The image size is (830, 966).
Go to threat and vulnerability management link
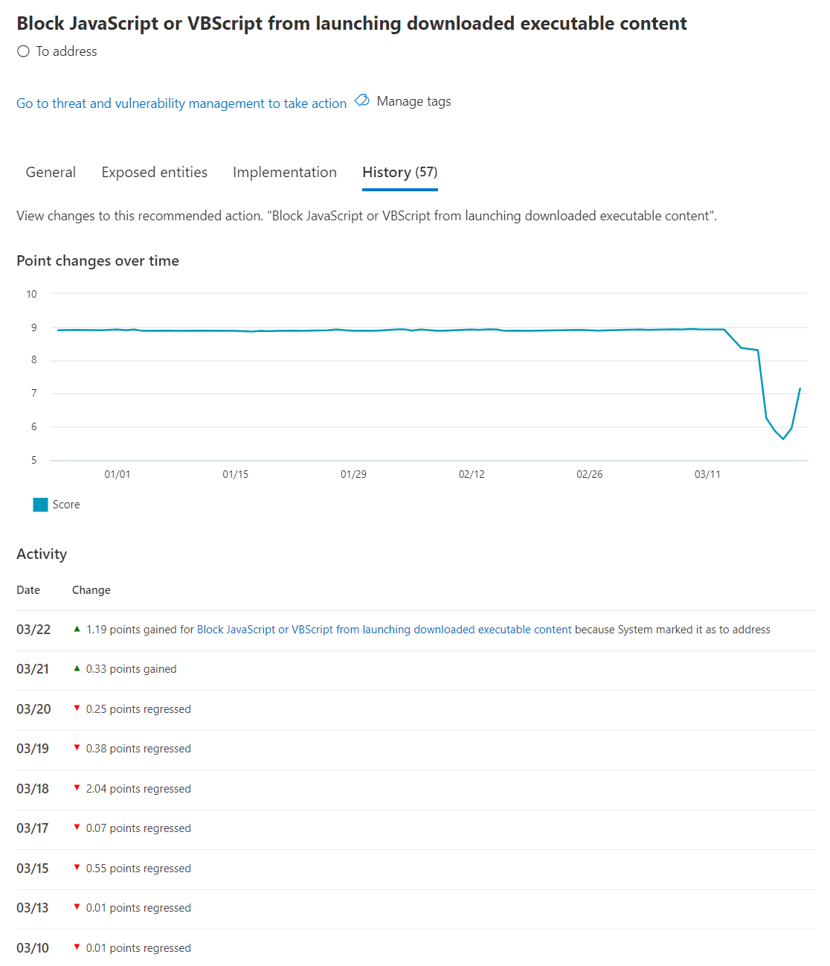[x=181, y=103]
